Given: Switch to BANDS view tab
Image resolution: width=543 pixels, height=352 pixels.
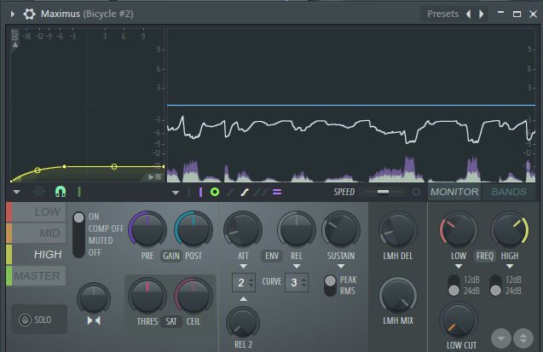Looking at the screenshot, I should (x=509, y=192).
